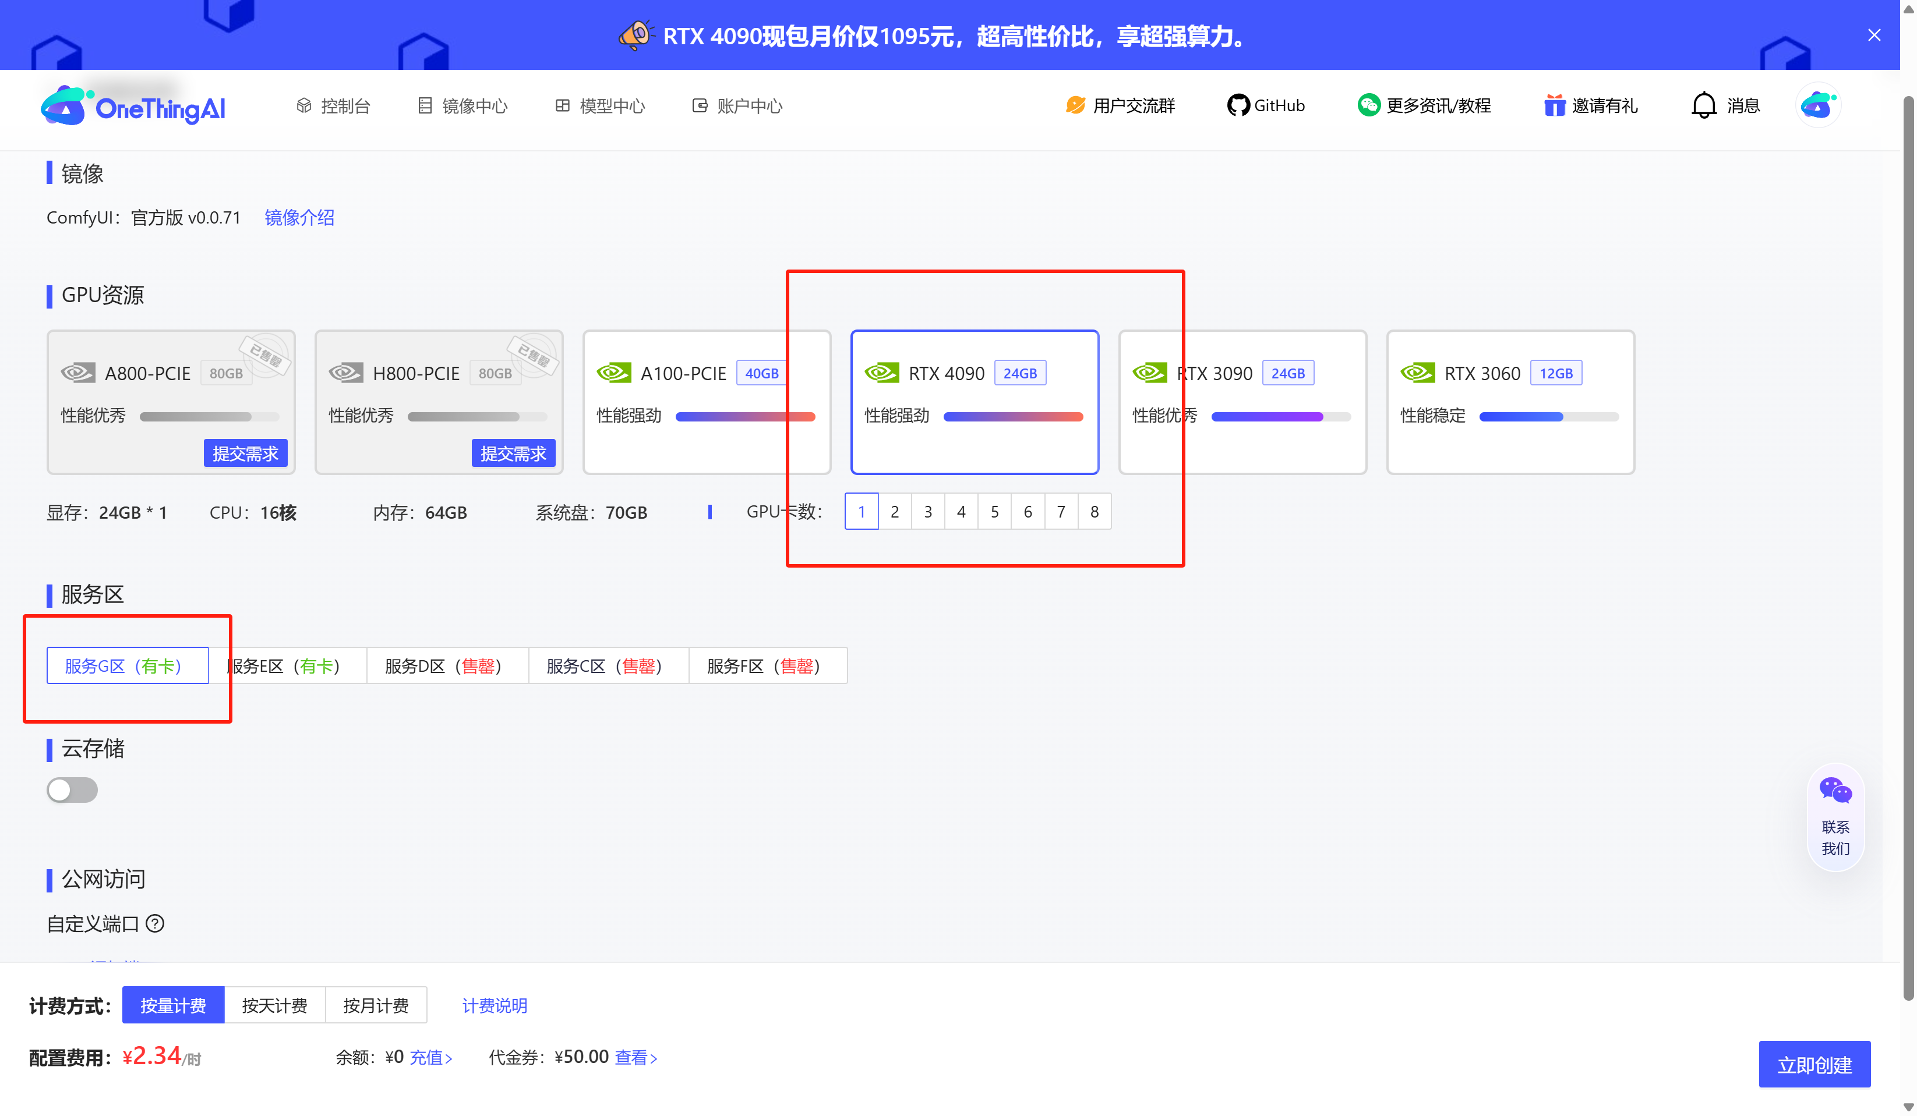Set GPU card count to 4

pyautogui.click(x=962, y=512)
